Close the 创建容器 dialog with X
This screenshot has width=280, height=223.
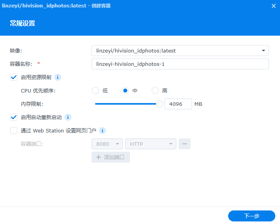tap(274, 6)
